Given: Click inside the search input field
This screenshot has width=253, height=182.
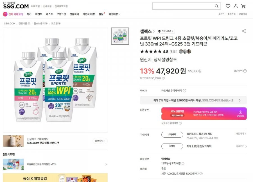Looking at the screenshot, I should [183, 6].
